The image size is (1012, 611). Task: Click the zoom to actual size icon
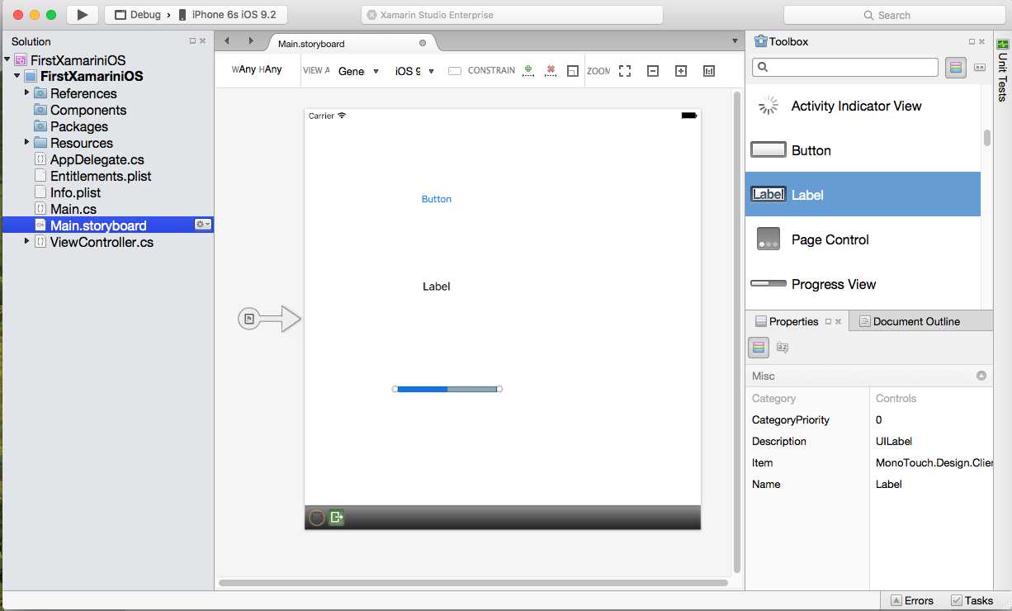coord(709,71)
